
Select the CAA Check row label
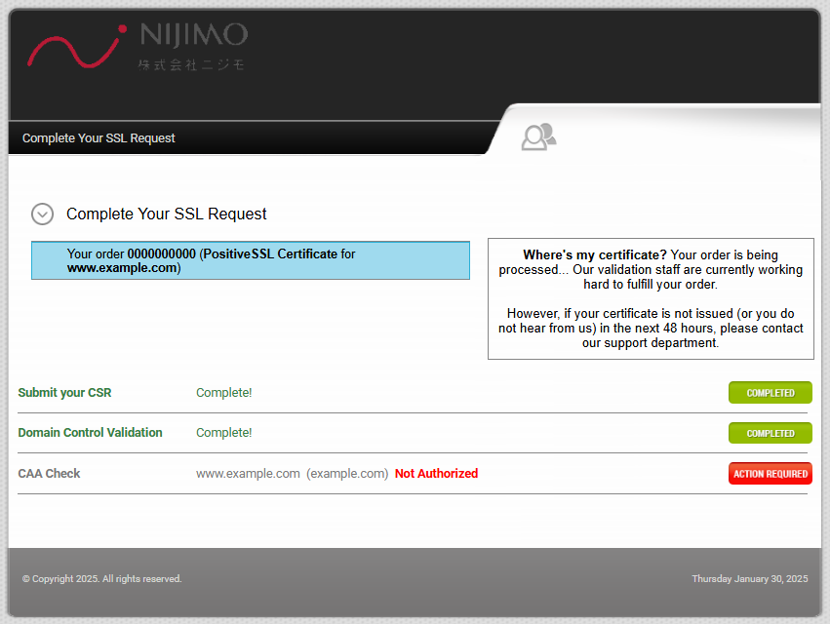coord(49,474)
